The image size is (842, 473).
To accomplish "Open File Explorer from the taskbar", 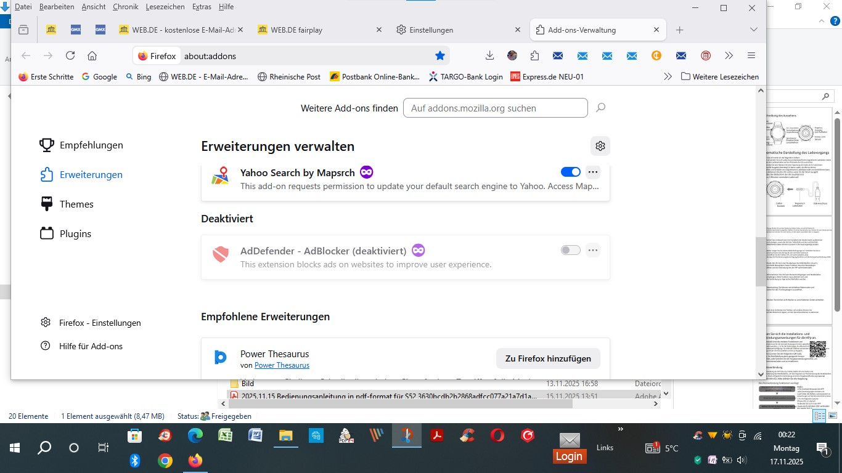I will [285, 436].
